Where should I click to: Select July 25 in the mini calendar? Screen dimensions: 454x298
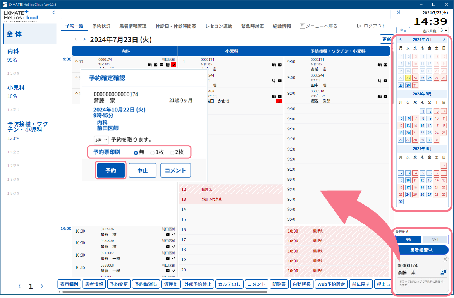(x=422, y=78)
